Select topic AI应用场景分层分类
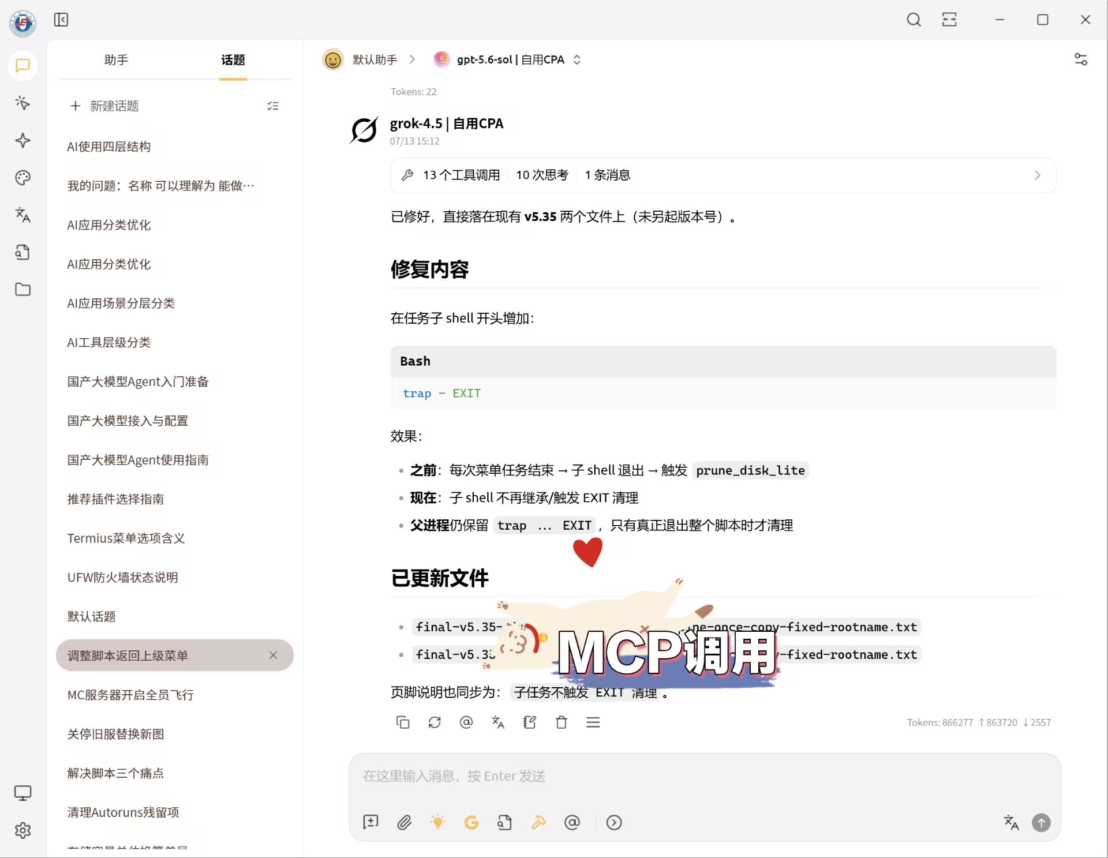The width and height of the screenshot is (1108, 858). [x=175, y=304]
